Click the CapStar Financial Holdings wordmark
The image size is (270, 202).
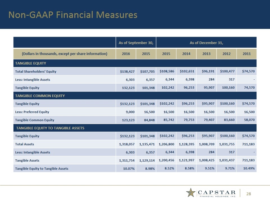pyautogui.click(x=217, y=193)
